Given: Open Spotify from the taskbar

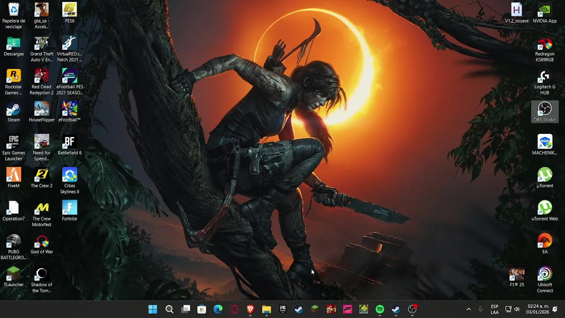Looking at the screenshot, I should pyautogui.click(x=380, y=309).
